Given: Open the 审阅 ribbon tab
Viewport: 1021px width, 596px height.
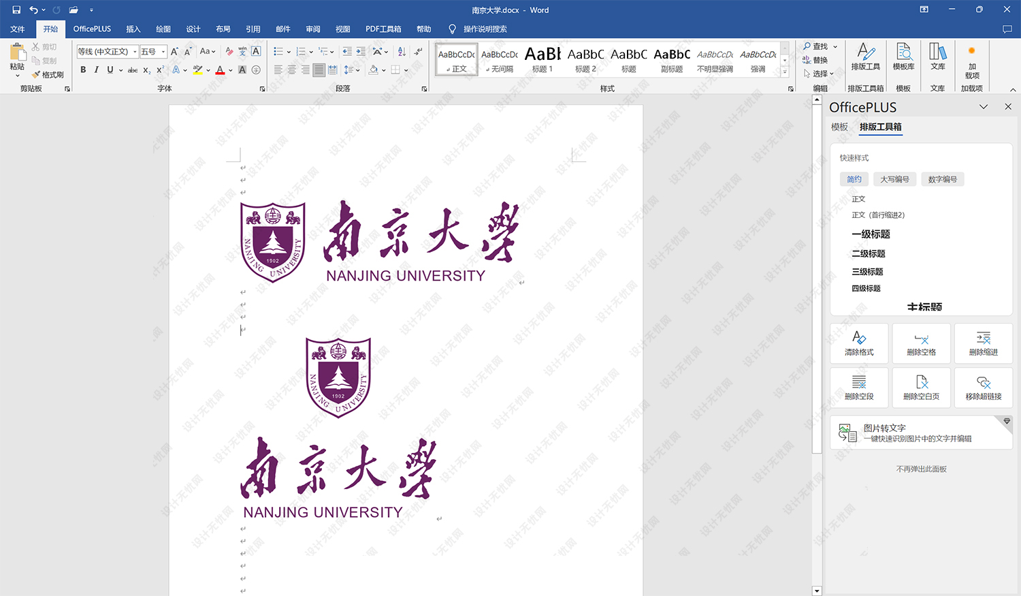Looking at the screenshot, I should pos(313,29).
